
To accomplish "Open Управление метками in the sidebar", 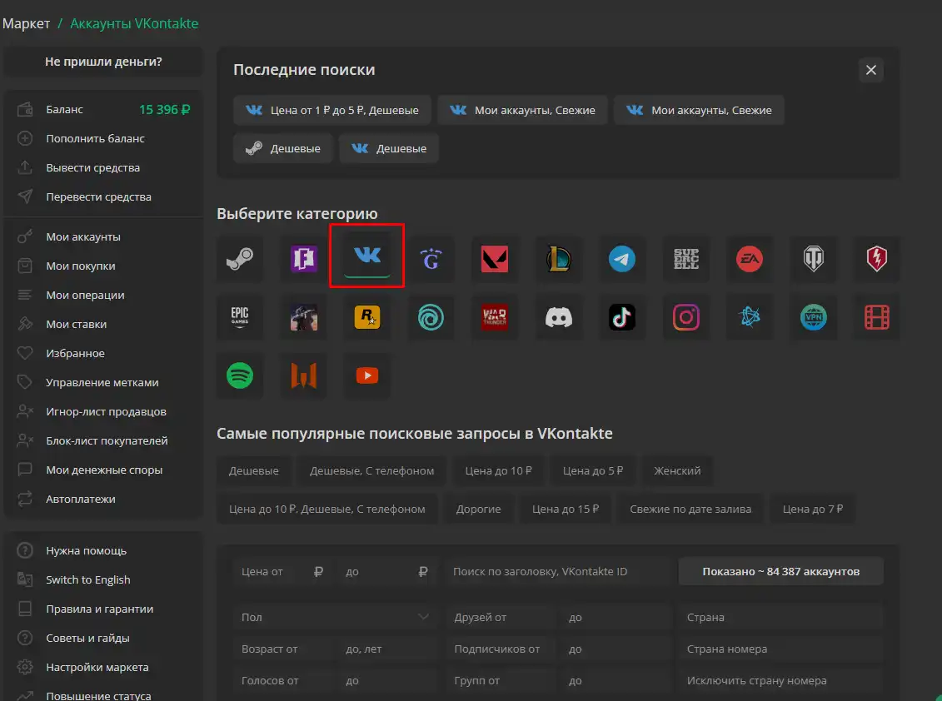I will pos(103,383).
